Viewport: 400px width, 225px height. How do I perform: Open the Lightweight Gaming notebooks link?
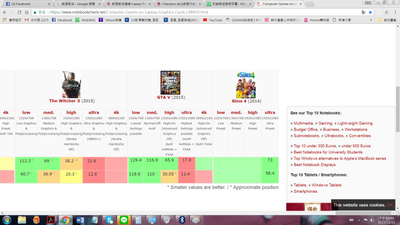[x=355, y=123]
